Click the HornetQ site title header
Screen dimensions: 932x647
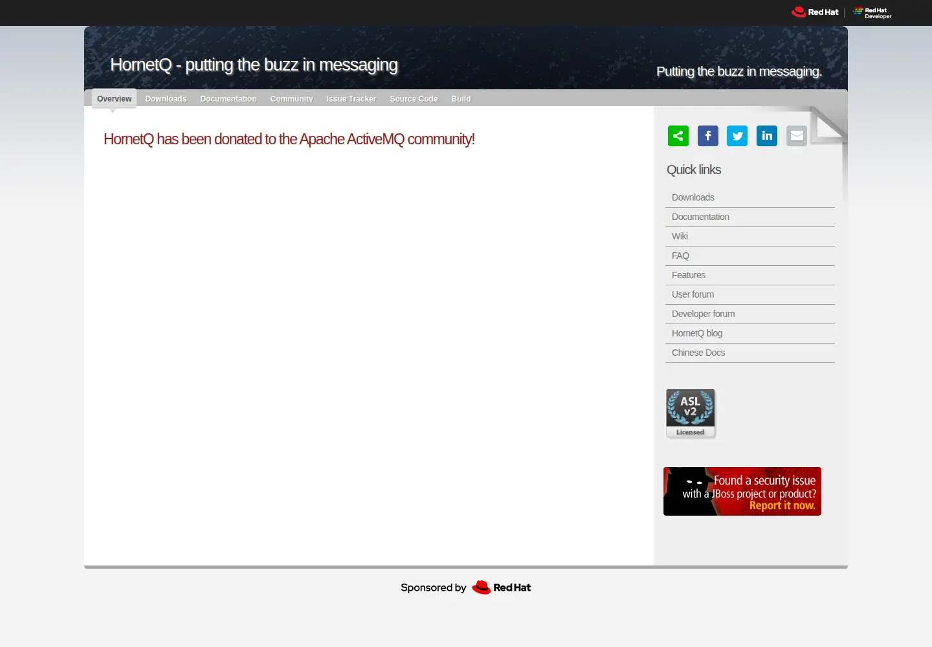click(x=254, y=65)
